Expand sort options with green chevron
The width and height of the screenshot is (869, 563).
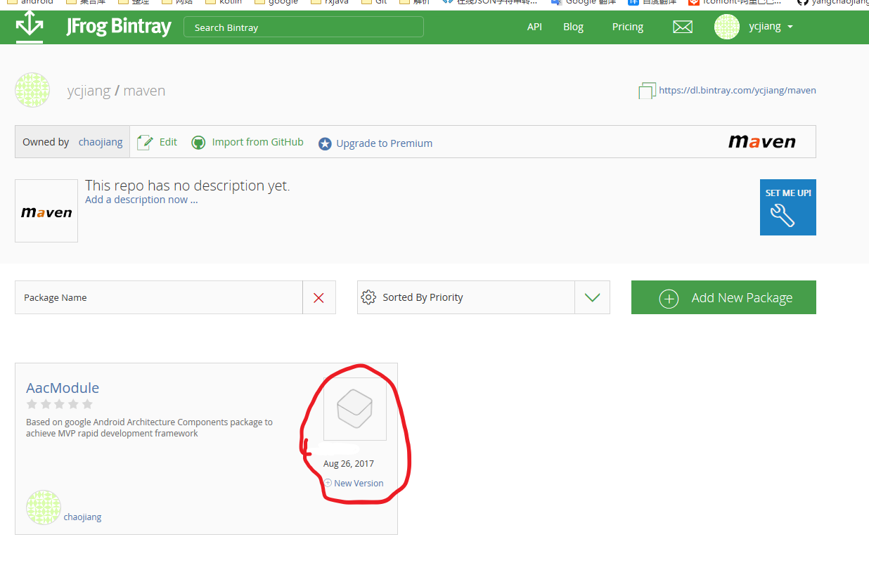(592, 297)
